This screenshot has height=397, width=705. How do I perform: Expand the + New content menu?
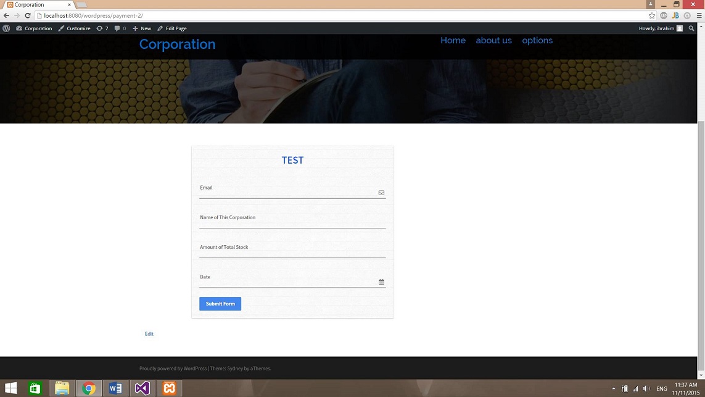141,28
